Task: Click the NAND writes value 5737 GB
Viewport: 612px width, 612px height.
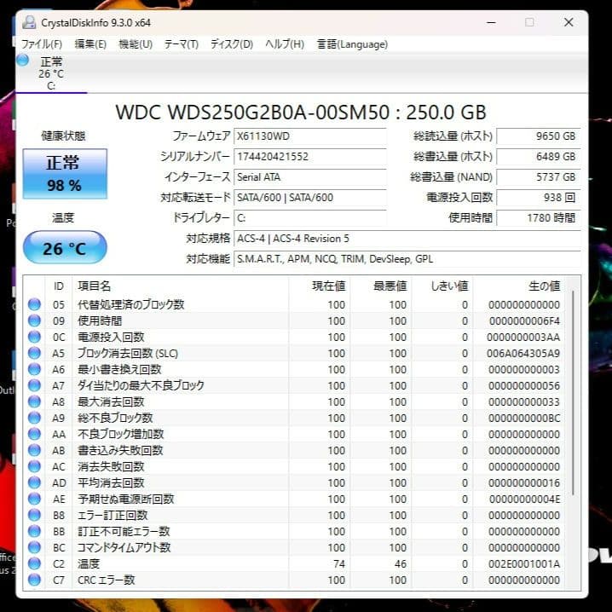Action: point(539,176)
